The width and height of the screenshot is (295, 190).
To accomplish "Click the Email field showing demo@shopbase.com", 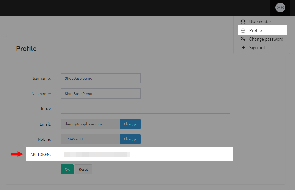I will (x=90, y=124).
